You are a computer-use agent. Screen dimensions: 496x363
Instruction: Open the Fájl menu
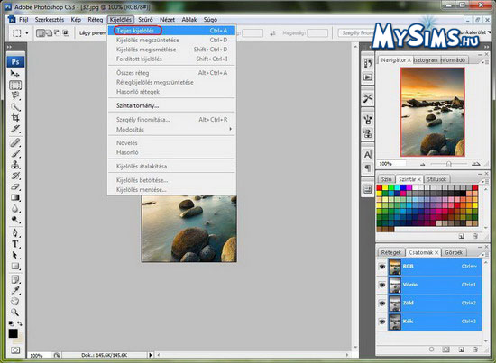[23, 20]
